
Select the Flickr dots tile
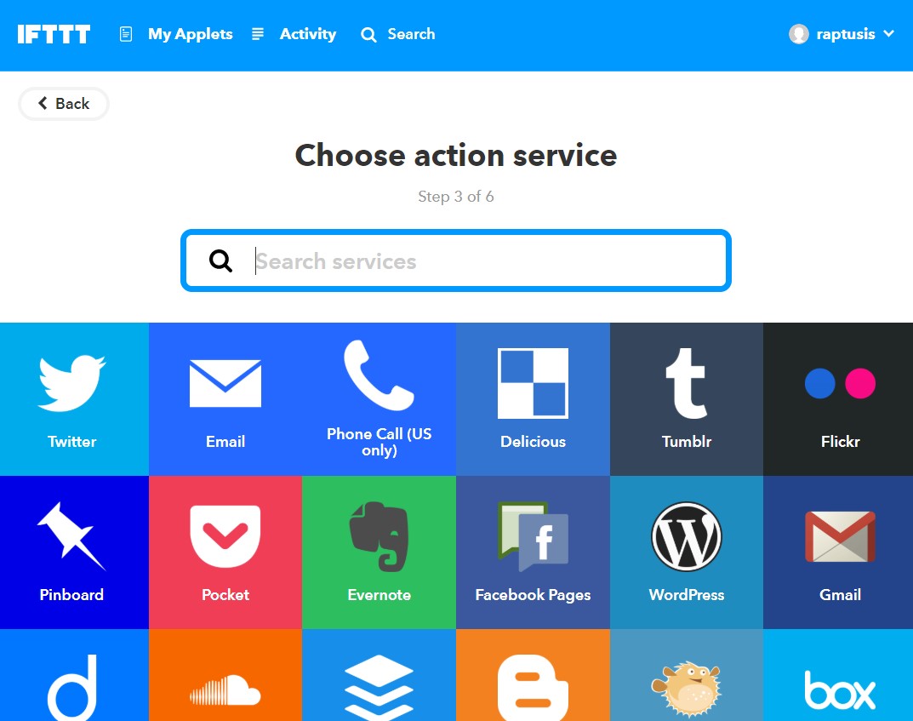tap(838, 399)
